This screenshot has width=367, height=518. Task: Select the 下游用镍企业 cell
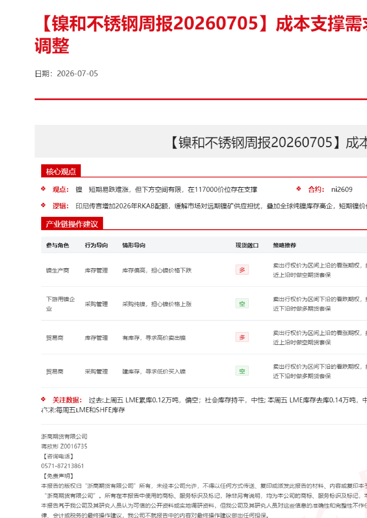pyautogui.click(x=61, y=304)
